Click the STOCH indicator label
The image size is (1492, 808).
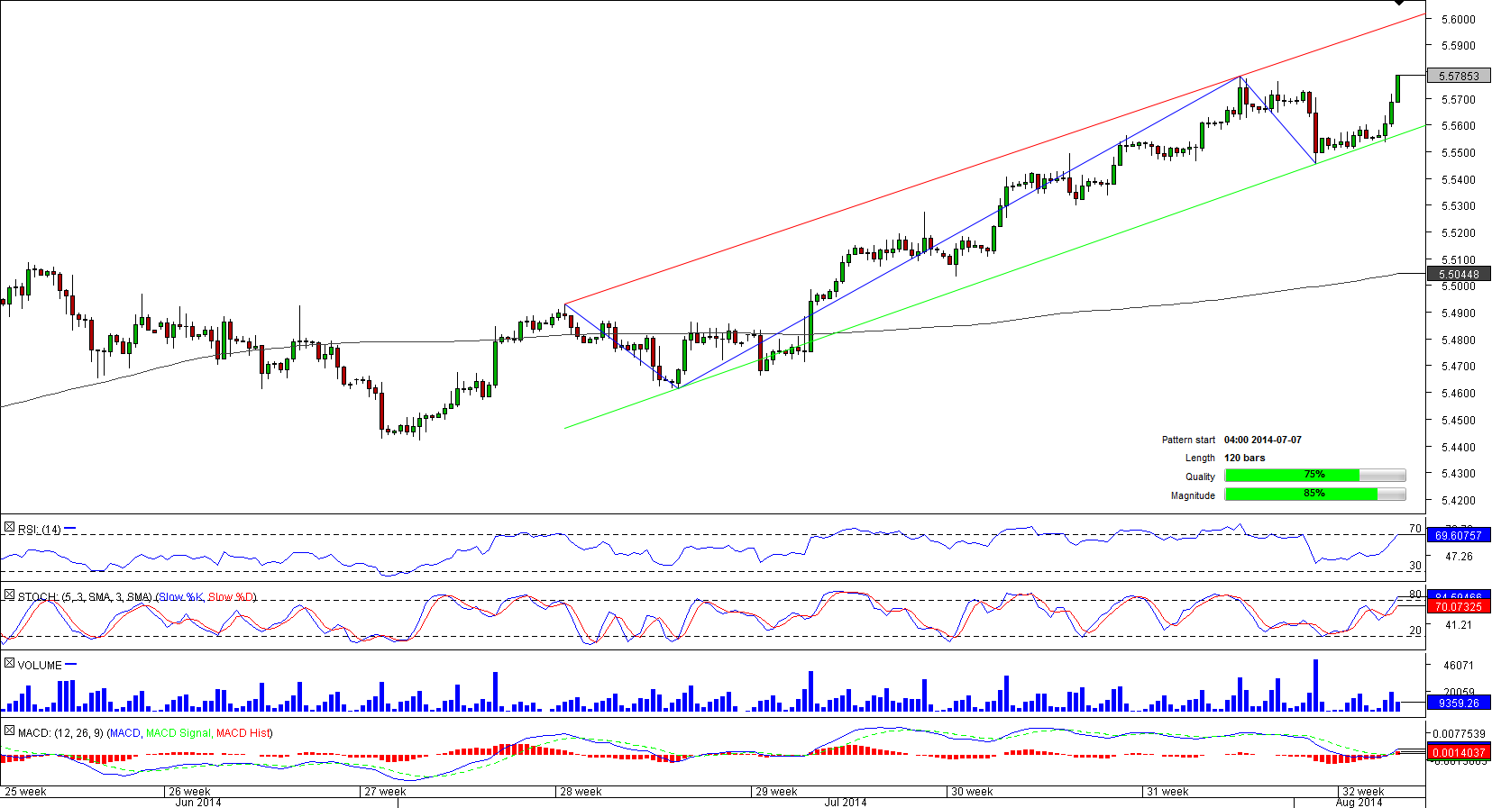coord(137,597)
